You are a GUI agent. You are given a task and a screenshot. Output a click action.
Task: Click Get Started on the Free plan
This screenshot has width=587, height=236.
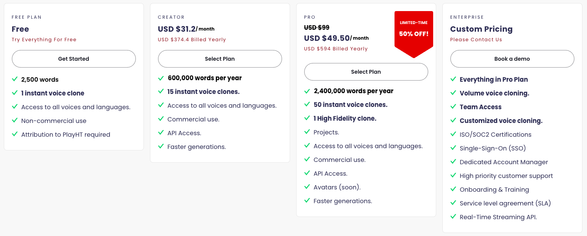tap(73, 59)
